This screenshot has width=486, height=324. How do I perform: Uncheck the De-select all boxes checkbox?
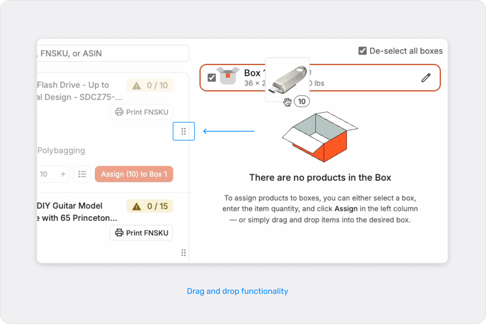(363, 51)
